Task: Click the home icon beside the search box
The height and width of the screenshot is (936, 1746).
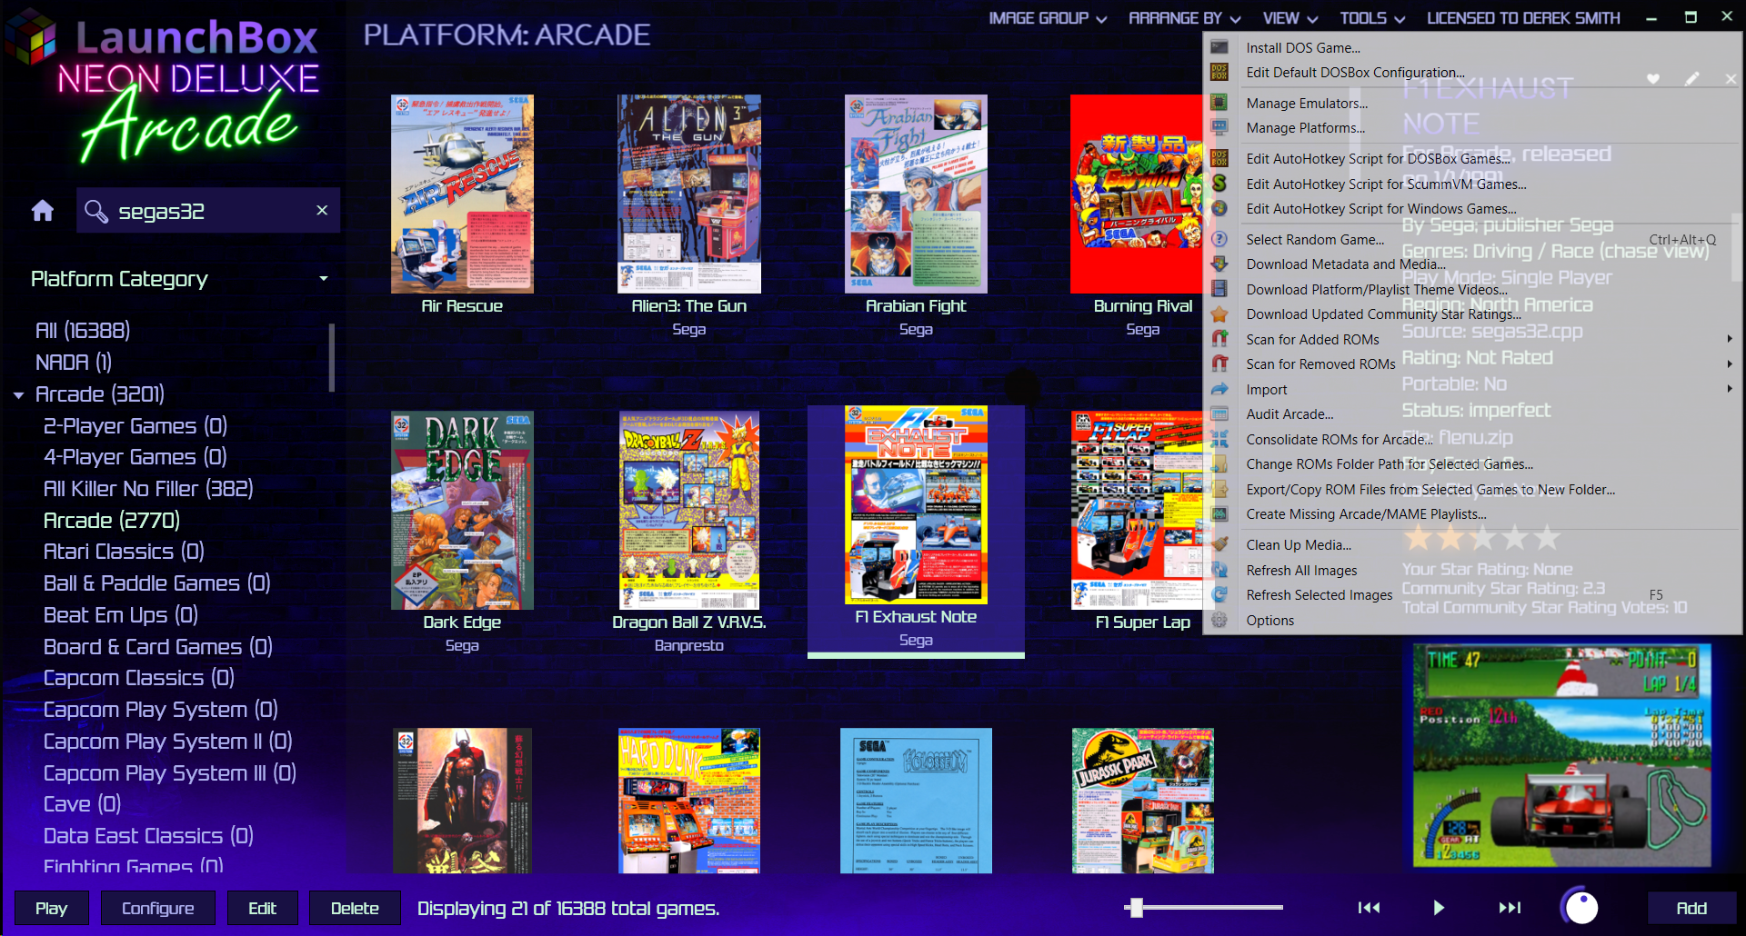Action: pyautogui.click(x=43, y=211)
